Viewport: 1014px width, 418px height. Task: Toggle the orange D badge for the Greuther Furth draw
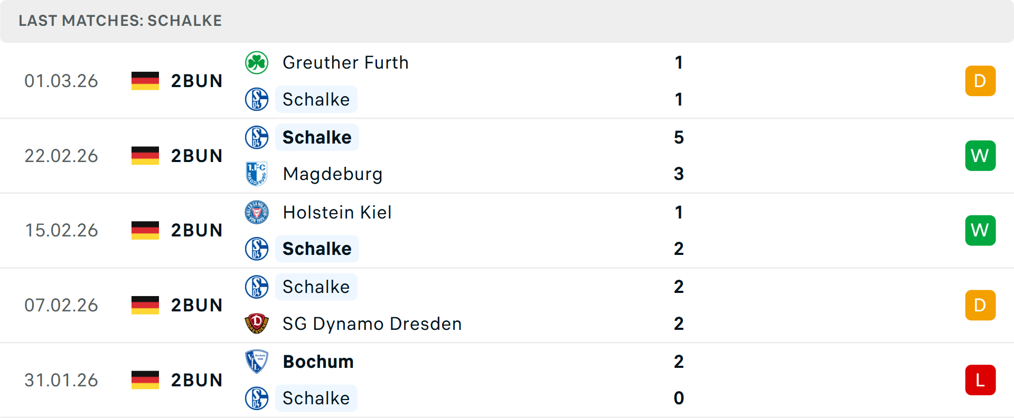[980, 81]
